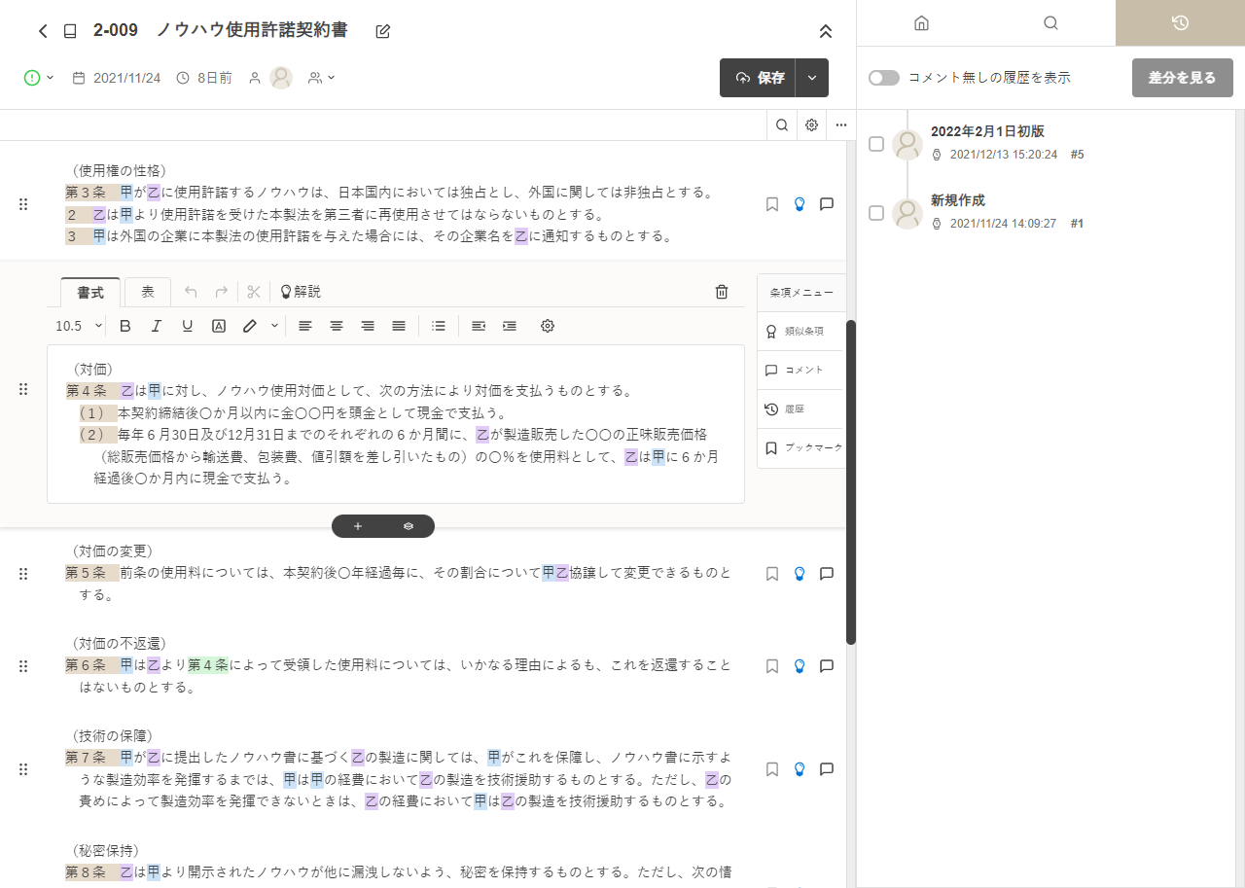Open the 10.5 font size dropdown

click(x=76, y=326)
